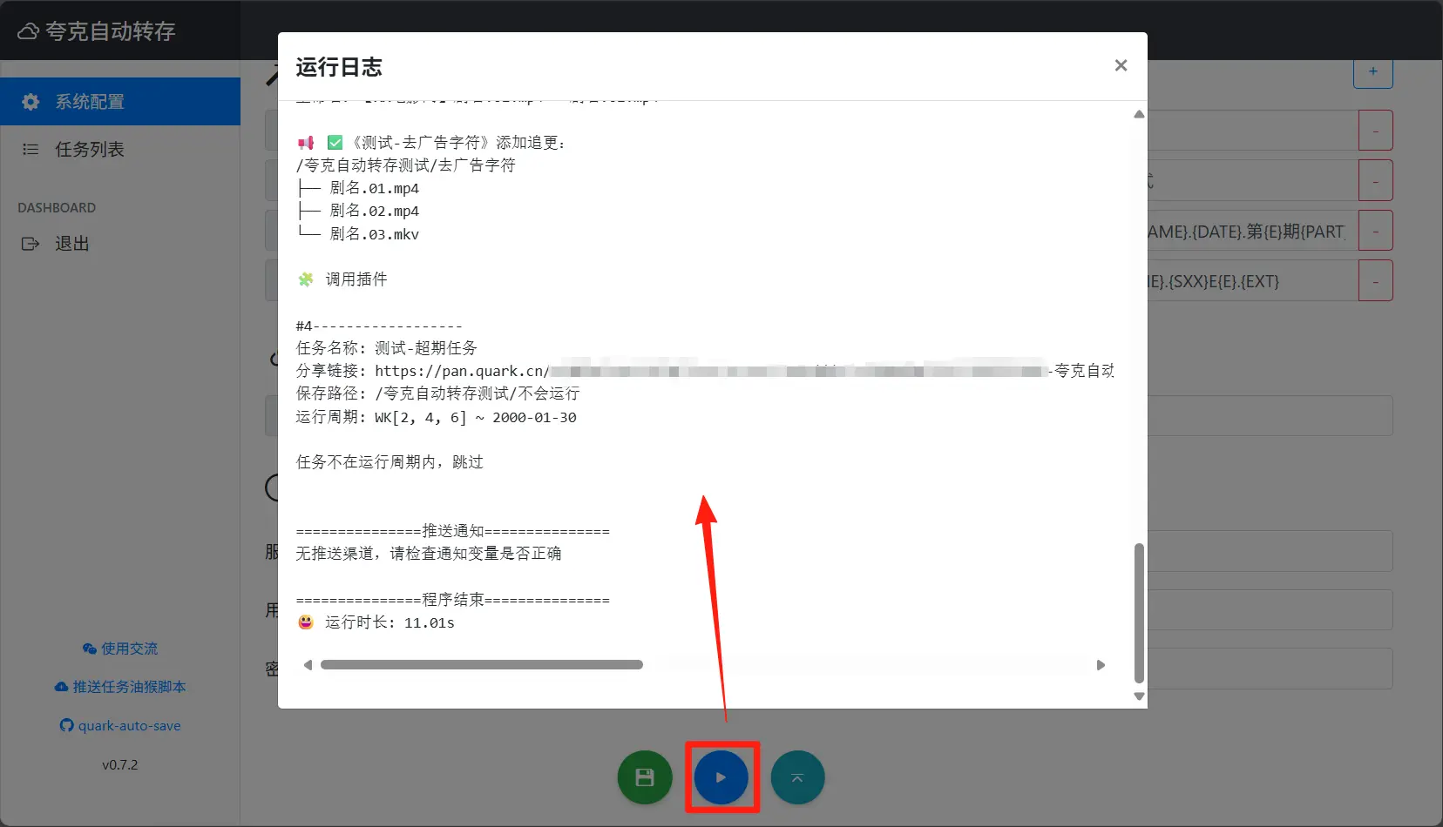Image resolution: width=1443 pixels, height=827 pixels.
Task: Click the first red minus remove button
Action: [x=1375, y=131]
